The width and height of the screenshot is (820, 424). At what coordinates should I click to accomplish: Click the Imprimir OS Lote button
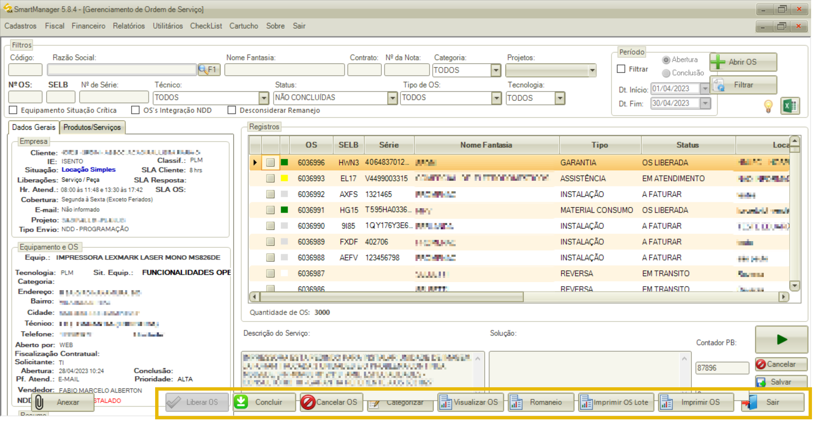pos(616,402)
